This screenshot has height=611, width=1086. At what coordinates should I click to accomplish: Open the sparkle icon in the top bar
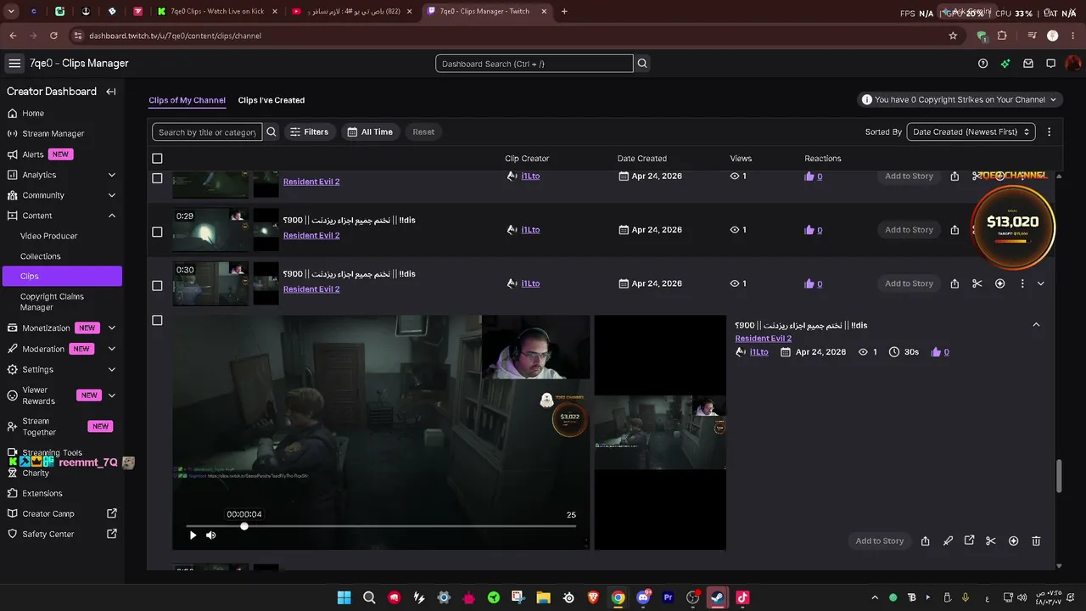click(1005, 64)
